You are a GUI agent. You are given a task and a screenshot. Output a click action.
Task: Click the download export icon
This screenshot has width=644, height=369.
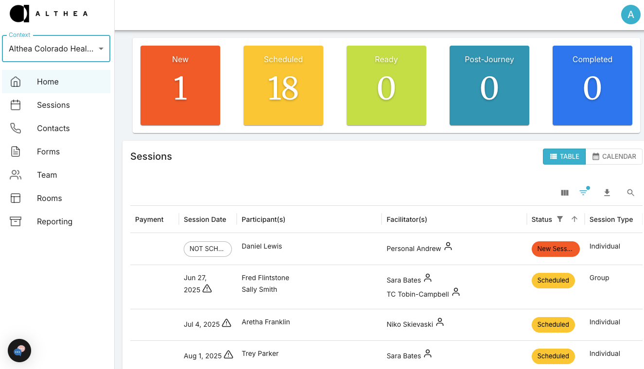coord(607,193)
